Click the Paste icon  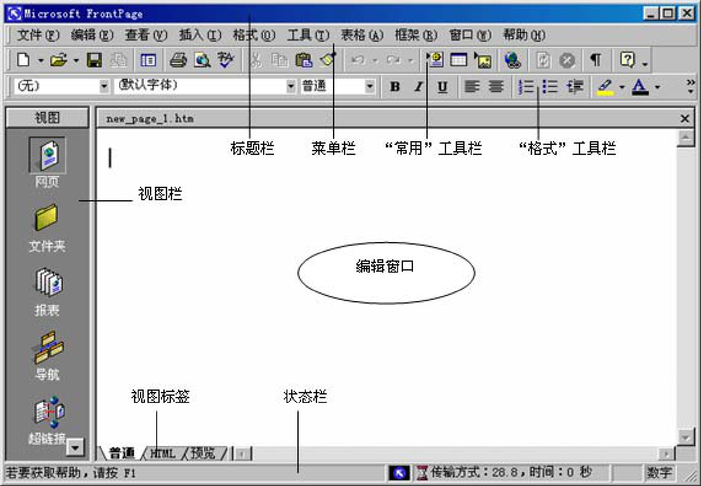[303, 60]
